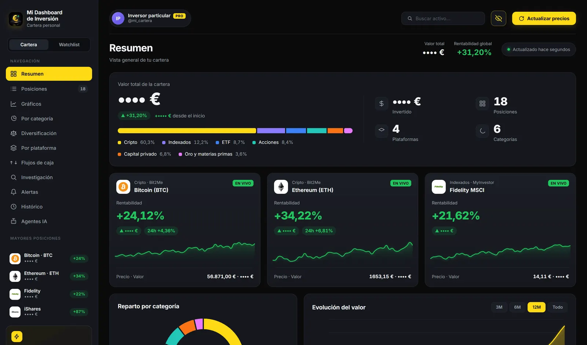Open Alertas bell icon

(x=14, y=192)
